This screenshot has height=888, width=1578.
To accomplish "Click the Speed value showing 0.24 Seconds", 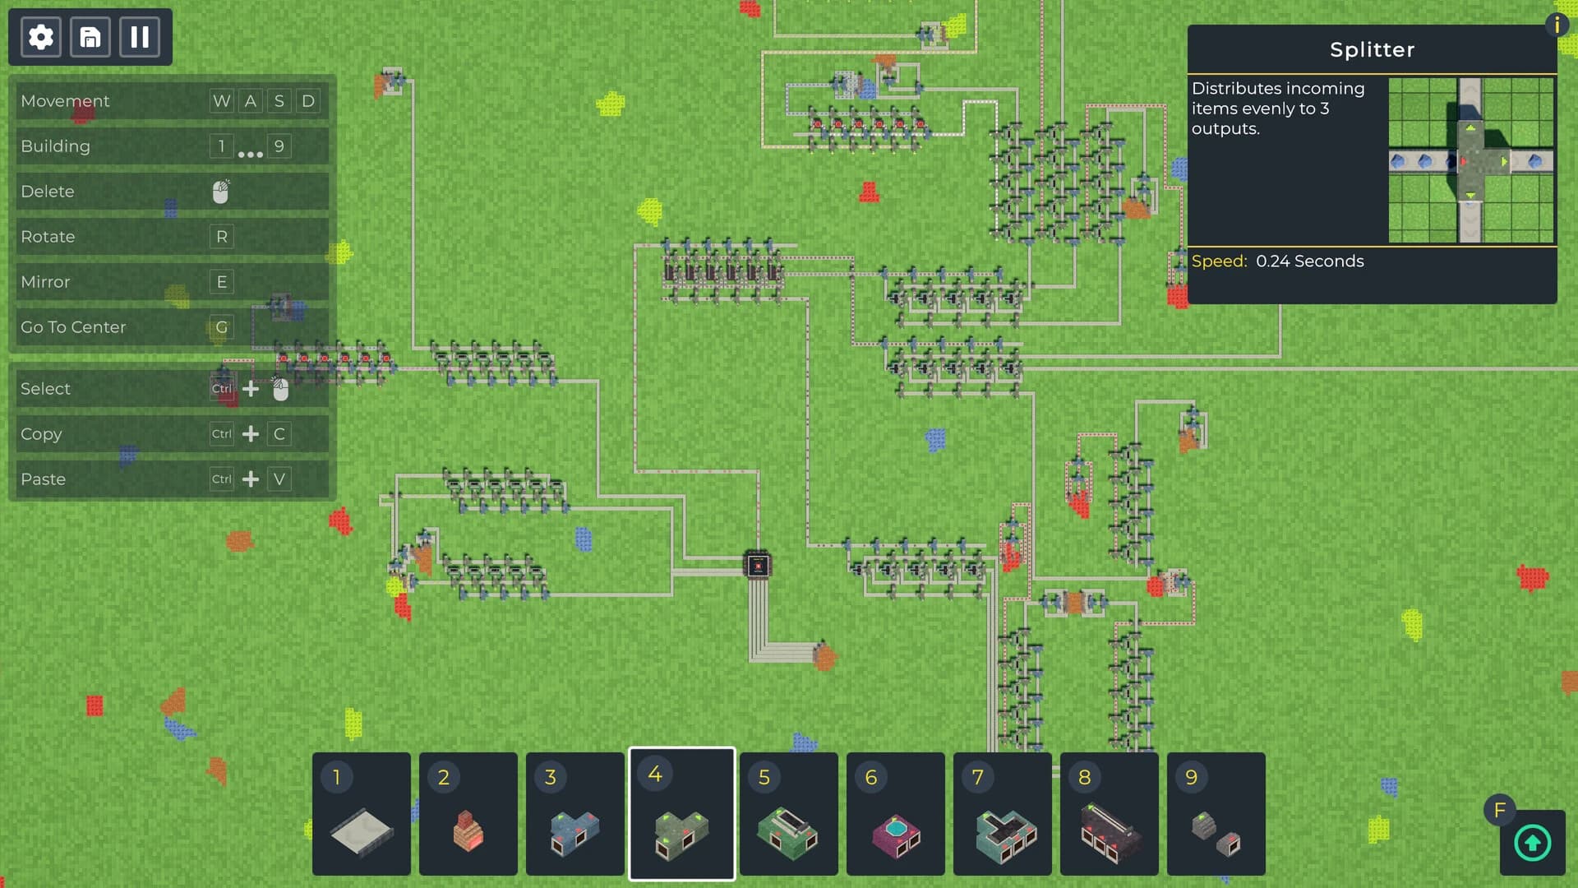I will 1310,261.
